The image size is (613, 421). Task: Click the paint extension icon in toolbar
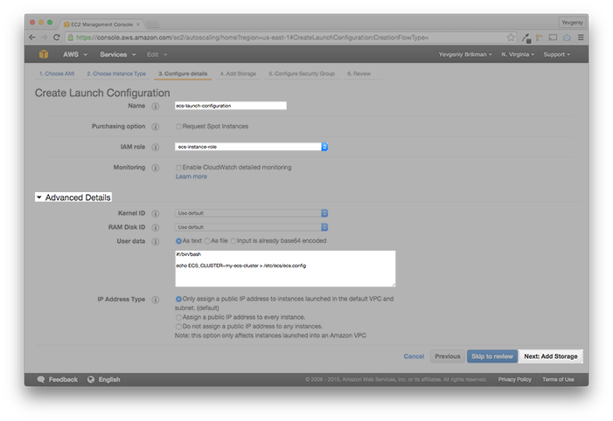[x=540, y=38]
